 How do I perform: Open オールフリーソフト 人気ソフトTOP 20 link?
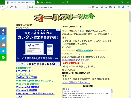tap(35, 93)
